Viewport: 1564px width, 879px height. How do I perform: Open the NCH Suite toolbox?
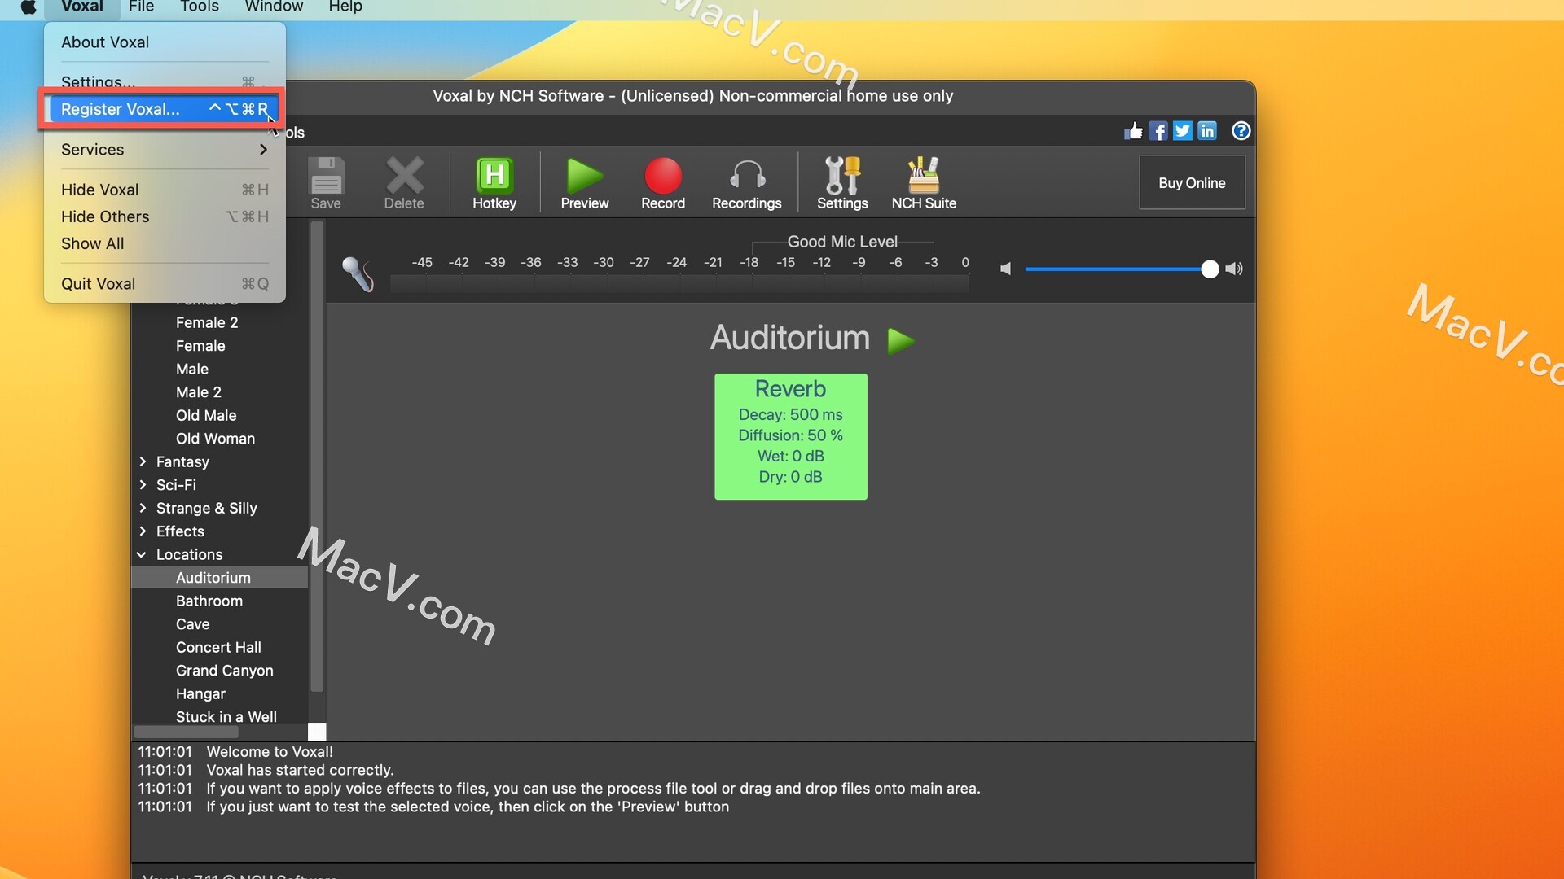tap(924, 183)
